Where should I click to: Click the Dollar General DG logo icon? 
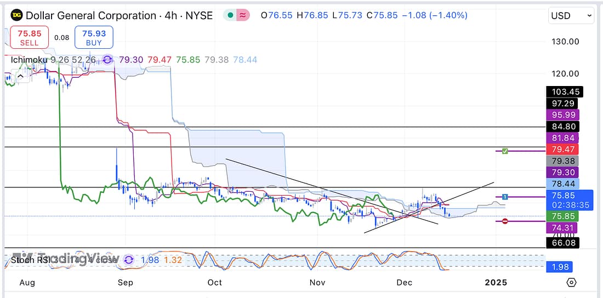17,15
